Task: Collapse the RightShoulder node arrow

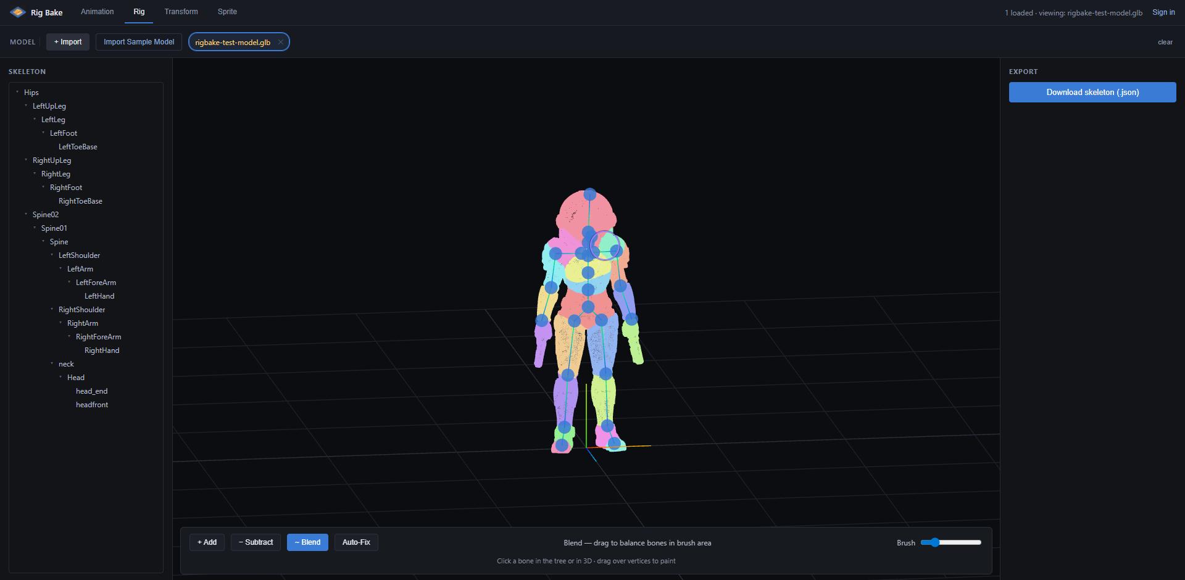Action: tap(52, 309)
